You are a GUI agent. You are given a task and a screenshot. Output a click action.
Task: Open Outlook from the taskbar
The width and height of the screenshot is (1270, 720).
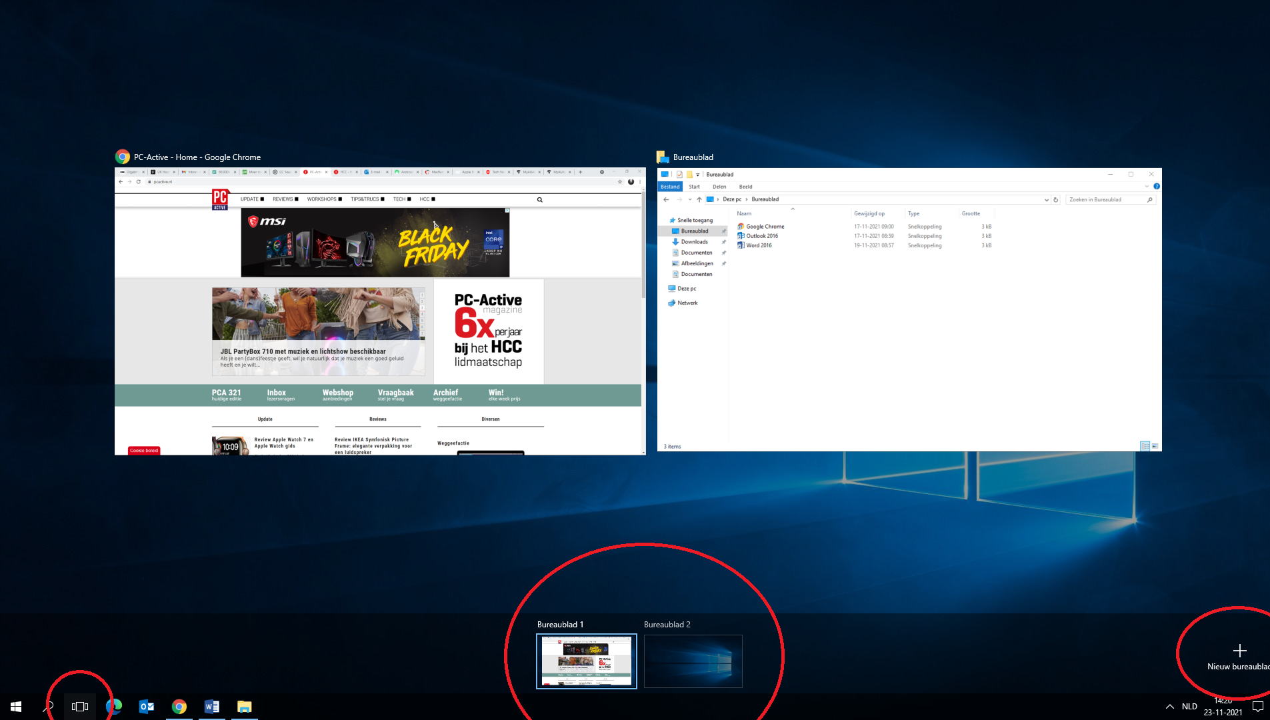click(x=146, y=707)
